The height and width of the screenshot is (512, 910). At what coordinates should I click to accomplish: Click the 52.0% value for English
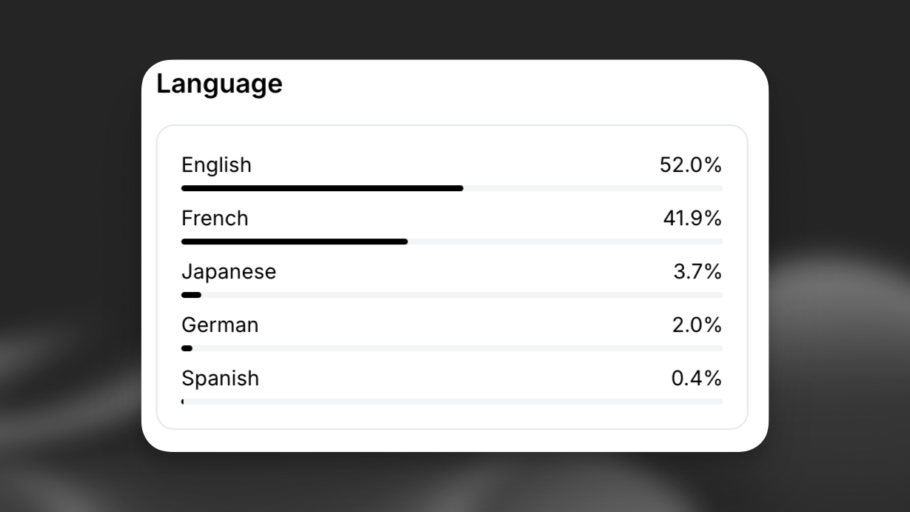[x=690, y=165]
